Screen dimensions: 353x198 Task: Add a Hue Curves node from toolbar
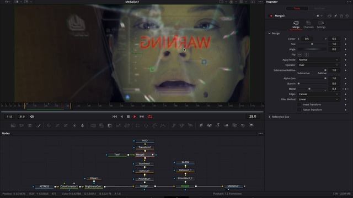click(x=66, y=125)
